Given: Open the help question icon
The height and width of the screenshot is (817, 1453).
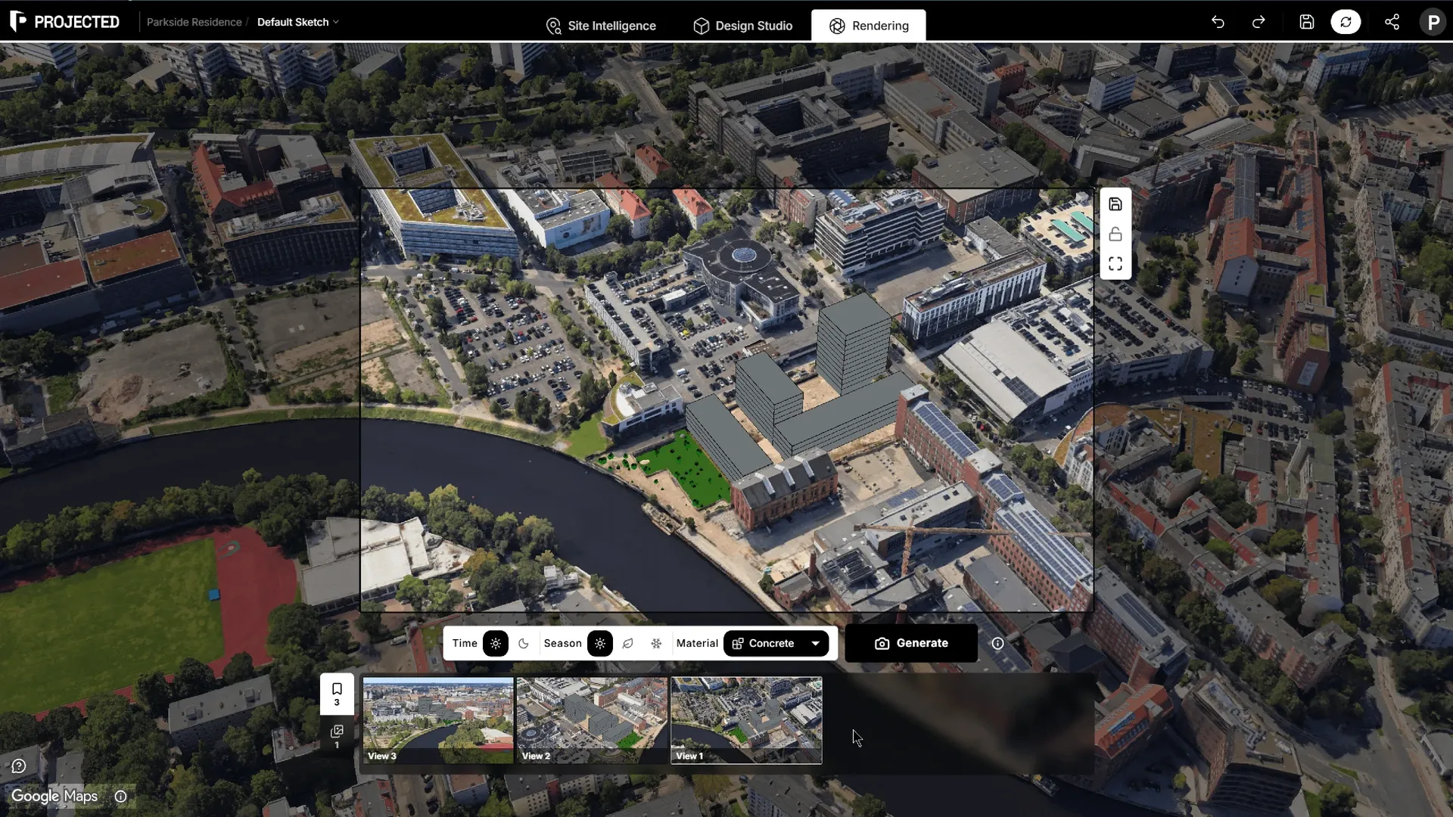Looking at the screenshot, I should (19, 766).
